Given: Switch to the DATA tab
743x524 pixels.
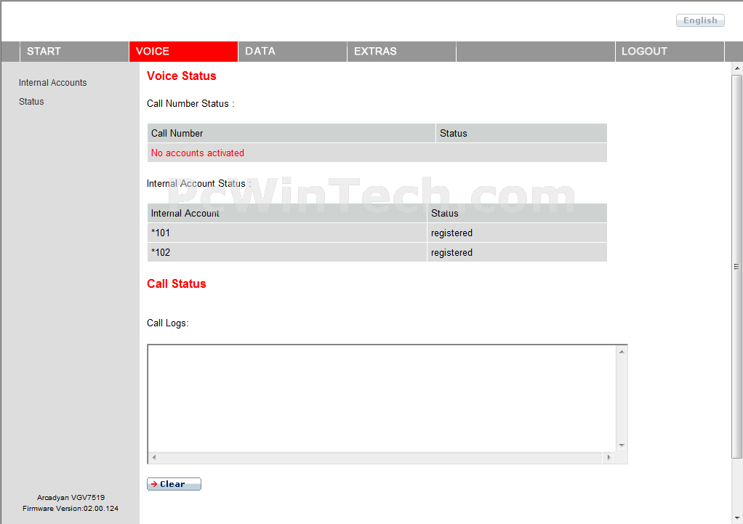Looking at the screenshot, I should (260, 52).
